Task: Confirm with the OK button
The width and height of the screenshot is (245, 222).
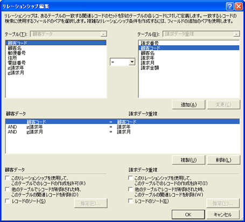Action: click(x=188, y=214)
